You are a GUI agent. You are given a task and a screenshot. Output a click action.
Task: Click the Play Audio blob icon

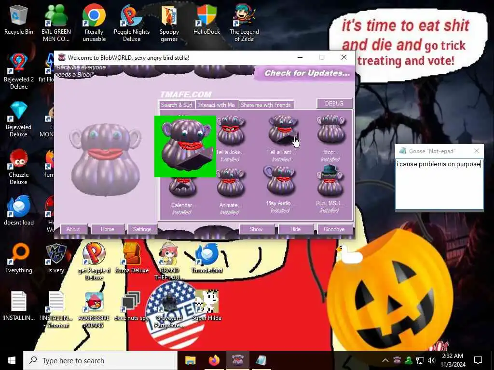click(280, 181)
